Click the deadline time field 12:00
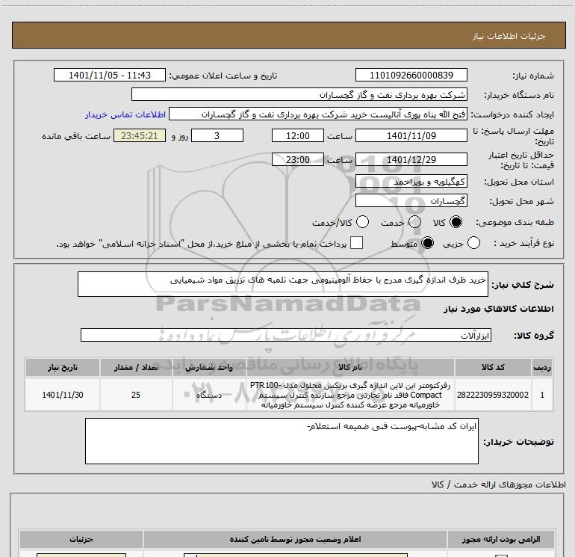Screen dimensions: 575x557 (298, 136)
